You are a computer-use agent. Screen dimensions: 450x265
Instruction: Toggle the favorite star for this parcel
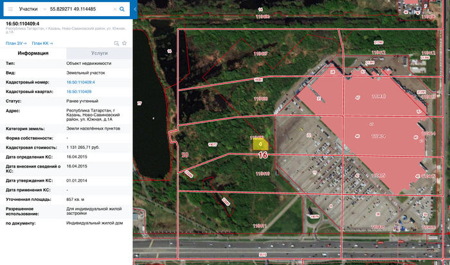point(124,43)
